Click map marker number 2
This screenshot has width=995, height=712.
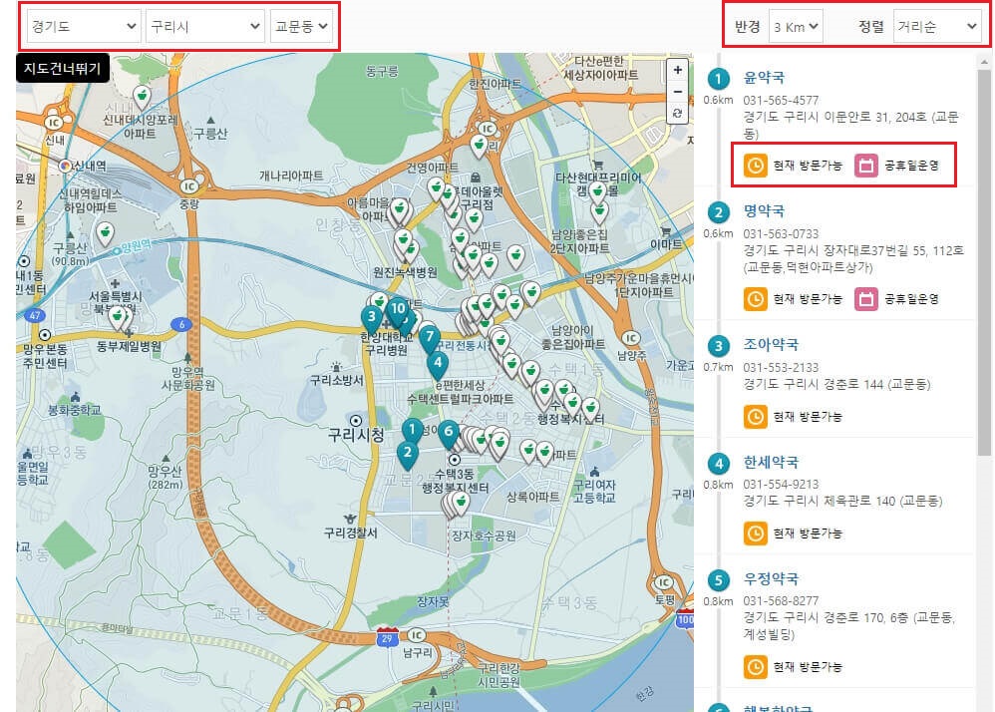[408, 455]
